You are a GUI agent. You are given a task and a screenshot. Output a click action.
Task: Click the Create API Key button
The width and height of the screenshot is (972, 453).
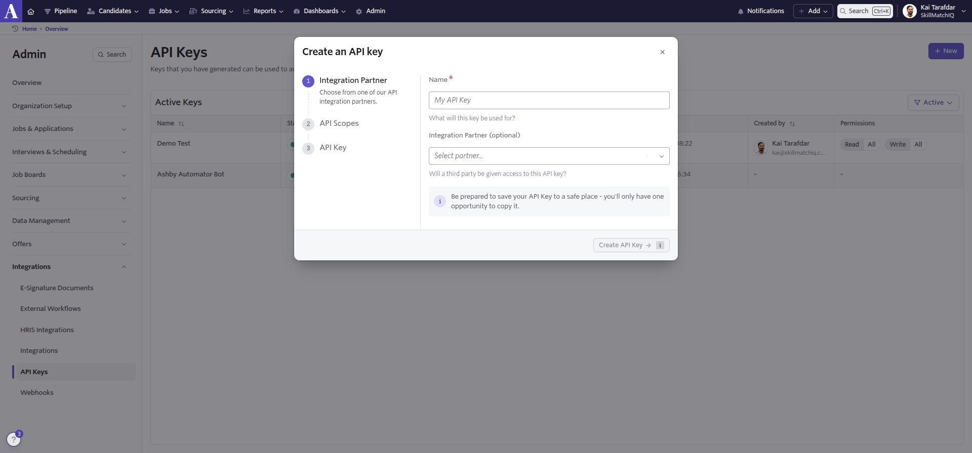click(624, 245)
